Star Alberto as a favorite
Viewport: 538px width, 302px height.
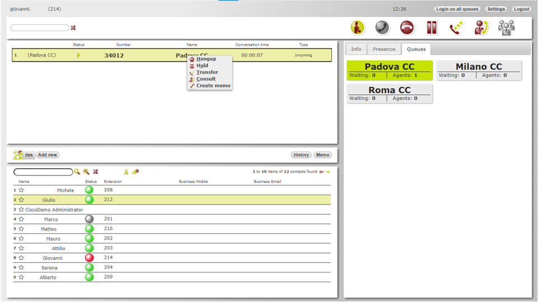coord(21,277)
